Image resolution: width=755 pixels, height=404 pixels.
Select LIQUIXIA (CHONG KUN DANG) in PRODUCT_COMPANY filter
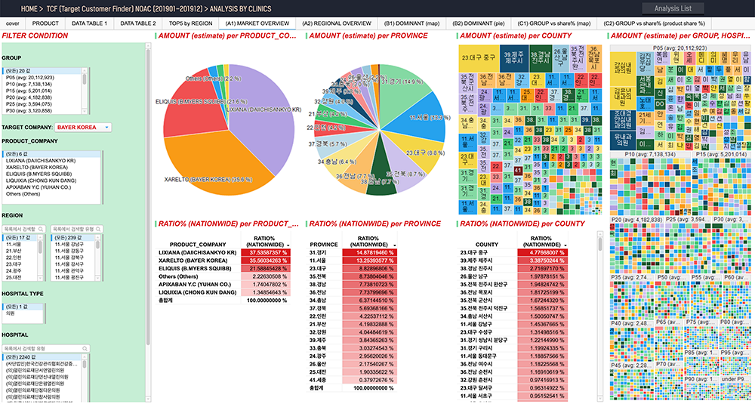point(51,180)
